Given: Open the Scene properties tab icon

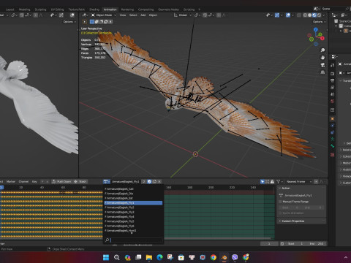Looking at the screenshot, I should [x=333, y=94].
